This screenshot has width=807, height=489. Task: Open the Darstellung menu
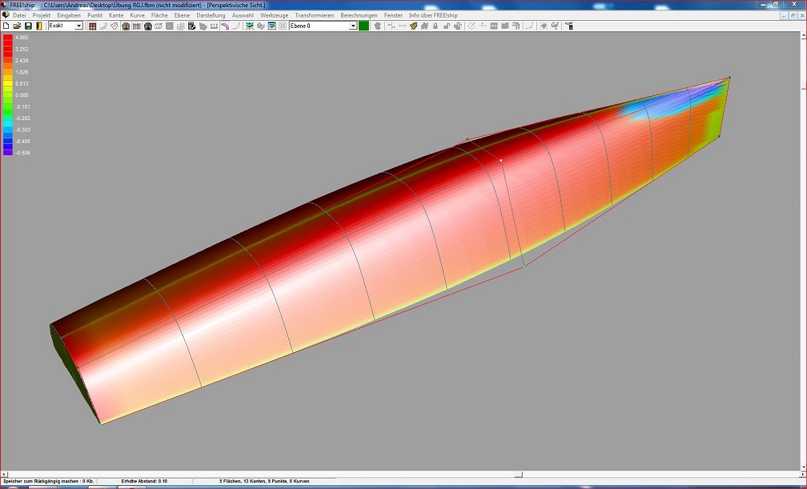pos(211,15)
